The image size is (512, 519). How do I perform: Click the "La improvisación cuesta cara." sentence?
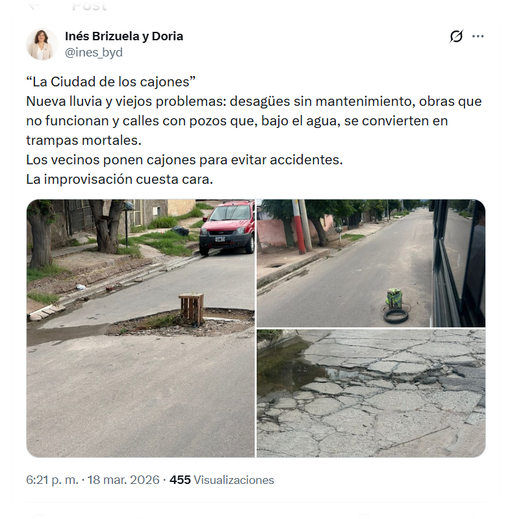pyautogui.click(x=119, y=179)
